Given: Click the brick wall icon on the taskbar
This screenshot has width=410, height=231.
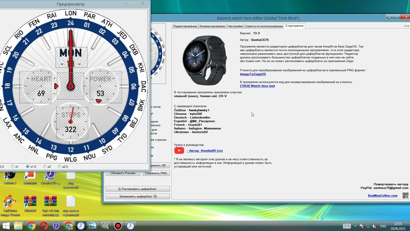Looking at the screenshot, I should click(105, 226).
